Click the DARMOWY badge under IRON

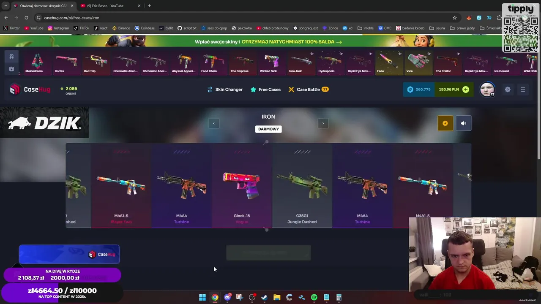tap(268, 129)
